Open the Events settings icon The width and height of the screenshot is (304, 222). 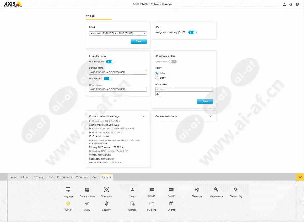[171, 203]
